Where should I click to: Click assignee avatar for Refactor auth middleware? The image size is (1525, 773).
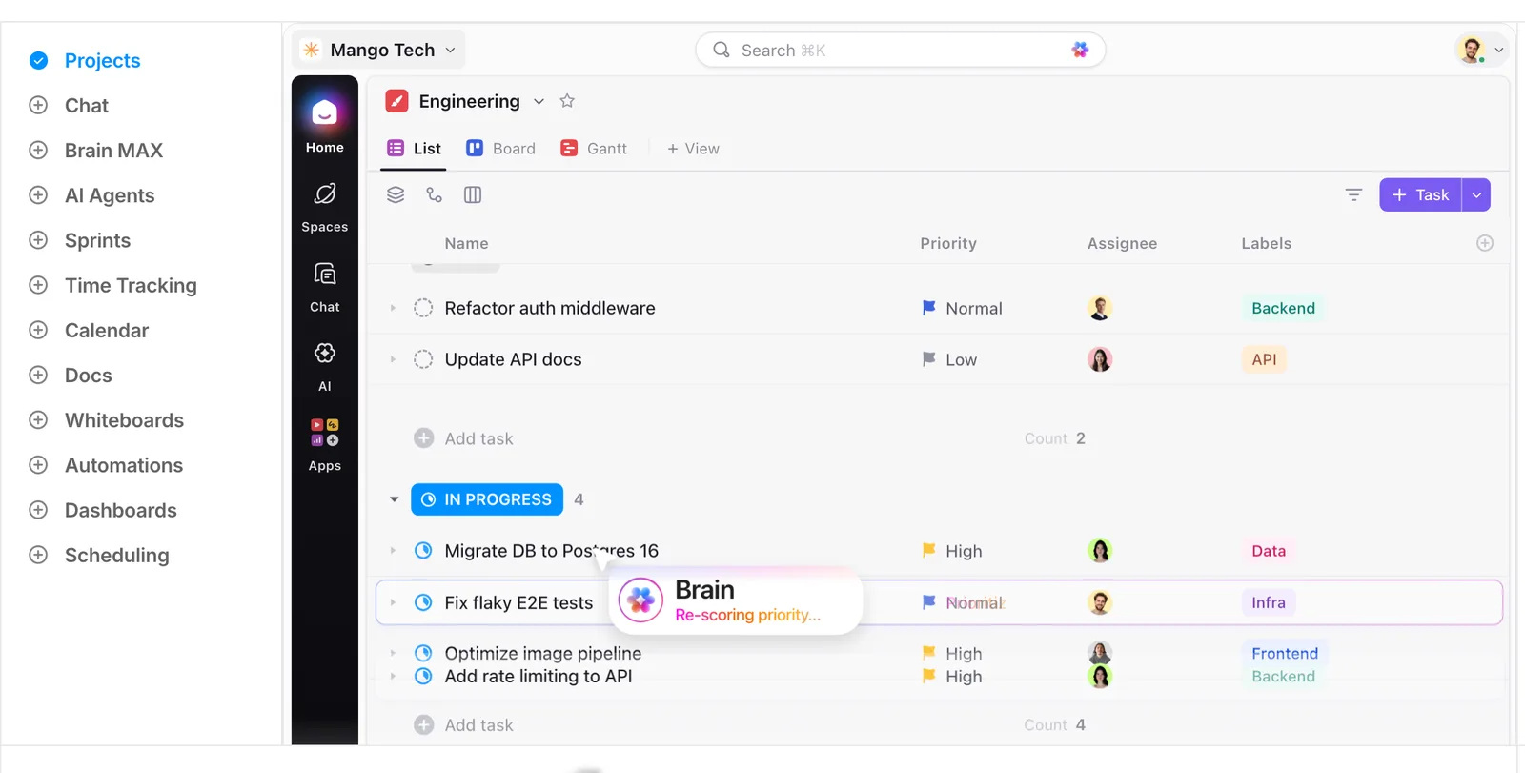(1100, 308)
